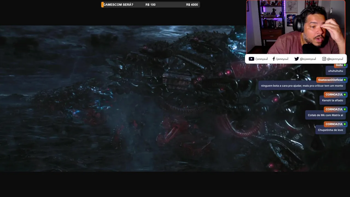Click the CORNOAZUL name above 'Chupetinha de leve'
Viewport: 350px width, 197px height.
point(334,124)
